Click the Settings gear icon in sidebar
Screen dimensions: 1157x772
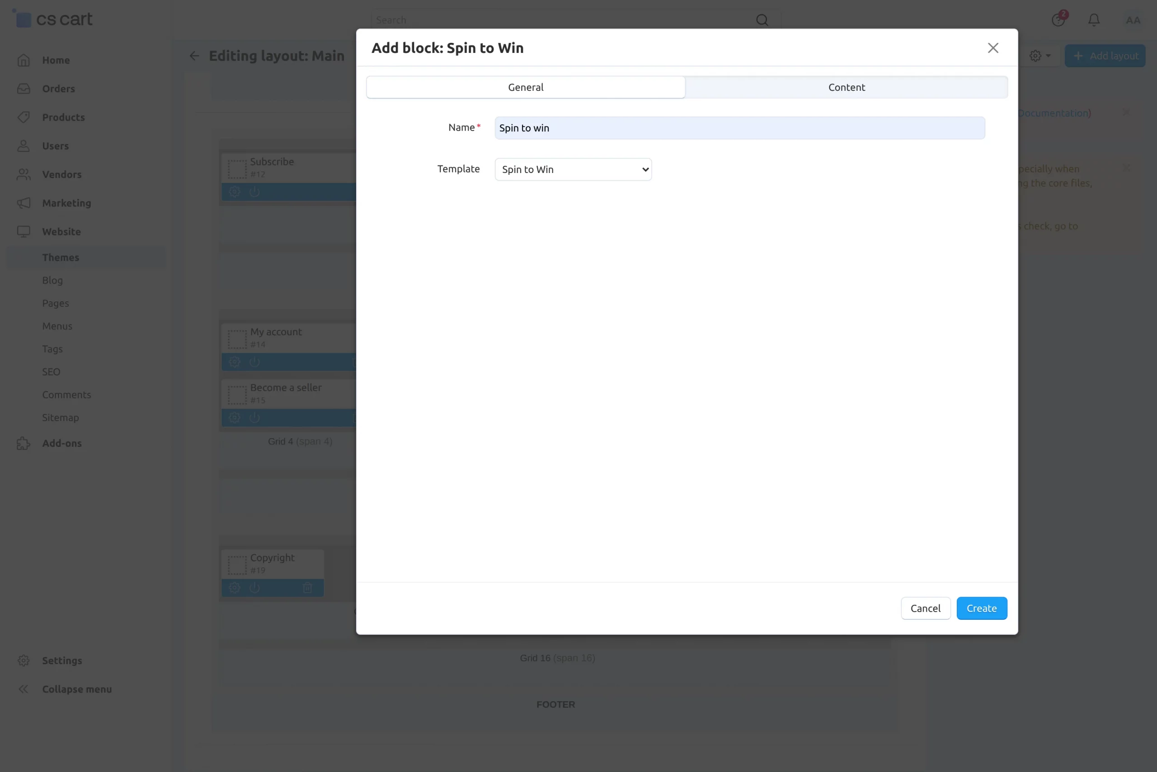pyautogui.click(x=23, y=660)
